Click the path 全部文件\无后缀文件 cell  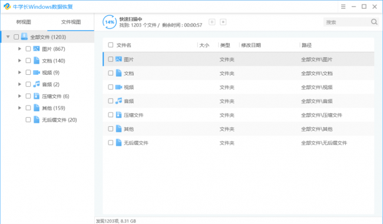[x=324, y=143]
